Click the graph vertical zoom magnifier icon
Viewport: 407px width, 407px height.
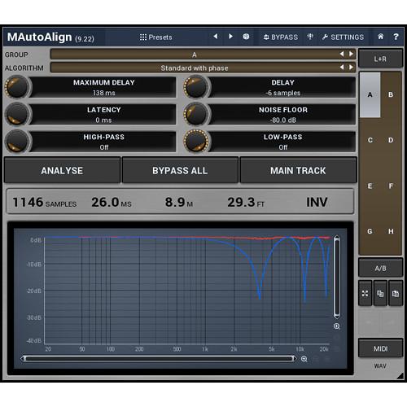pos(337,326)
